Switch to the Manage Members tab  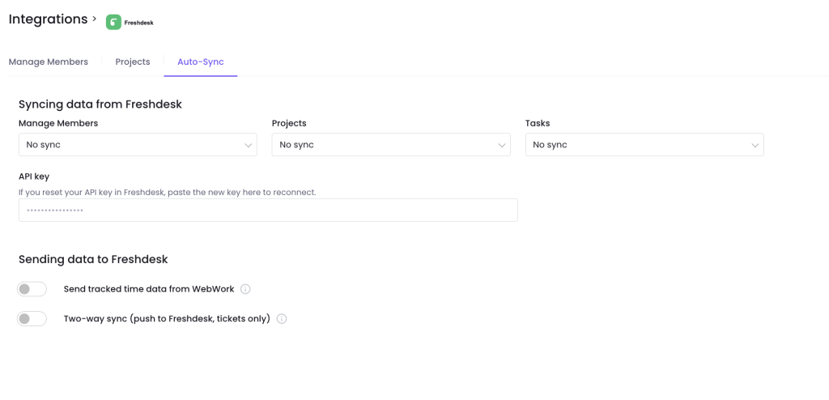coord(49,62)
